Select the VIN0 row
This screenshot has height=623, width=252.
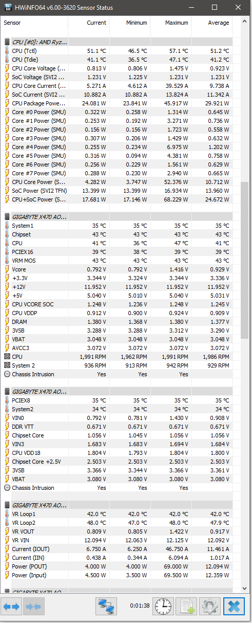click(117, 418)
